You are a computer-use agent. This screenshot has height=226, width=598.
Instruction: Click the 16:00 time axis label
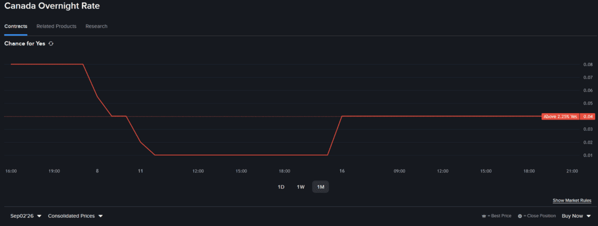(11, 171)
